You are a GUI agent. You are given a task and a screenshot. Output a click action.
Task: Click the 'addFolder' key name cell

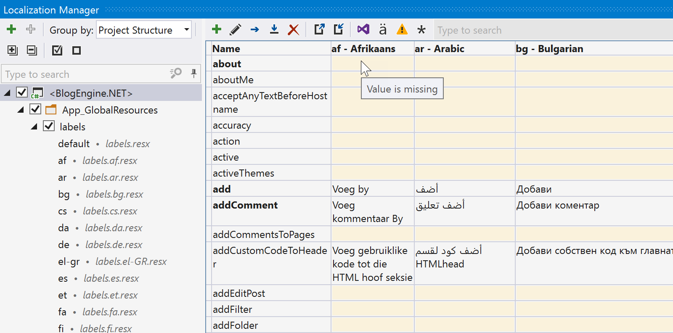(x=271, y=325)
